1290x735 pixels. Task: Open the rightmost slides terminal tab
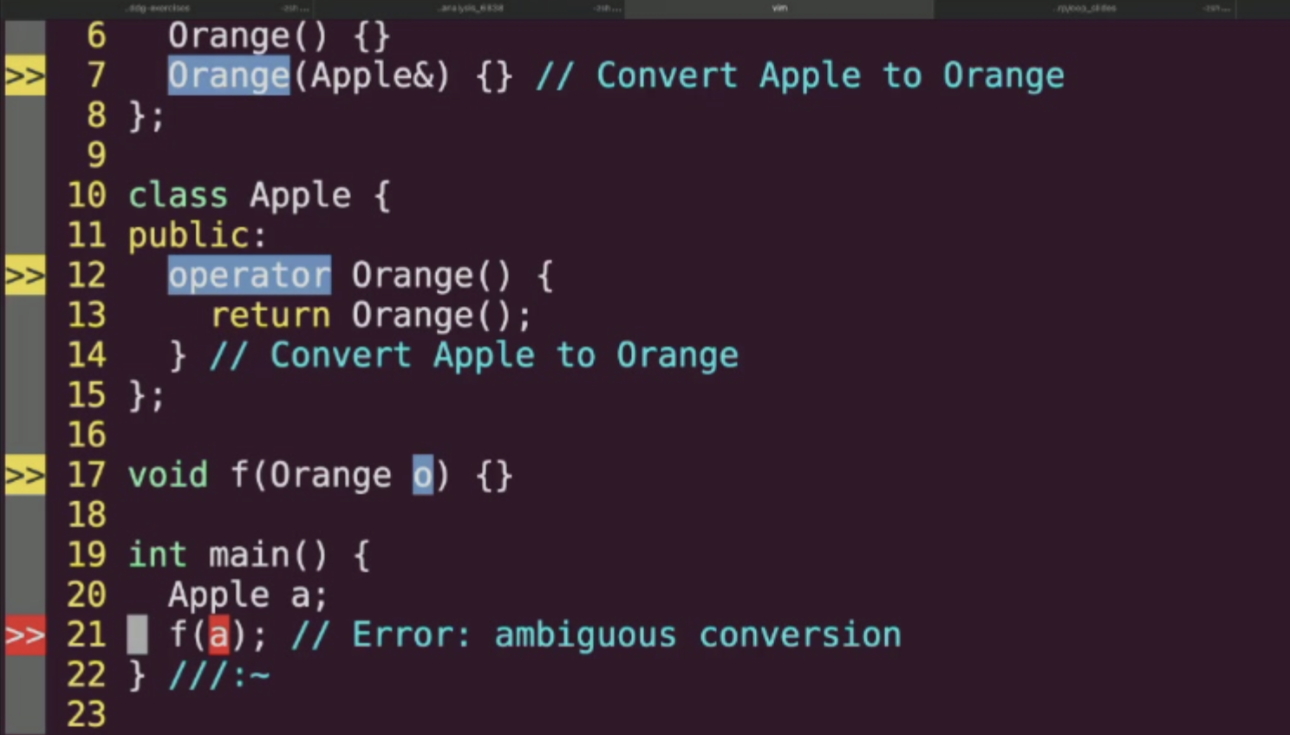point(1086,9)
